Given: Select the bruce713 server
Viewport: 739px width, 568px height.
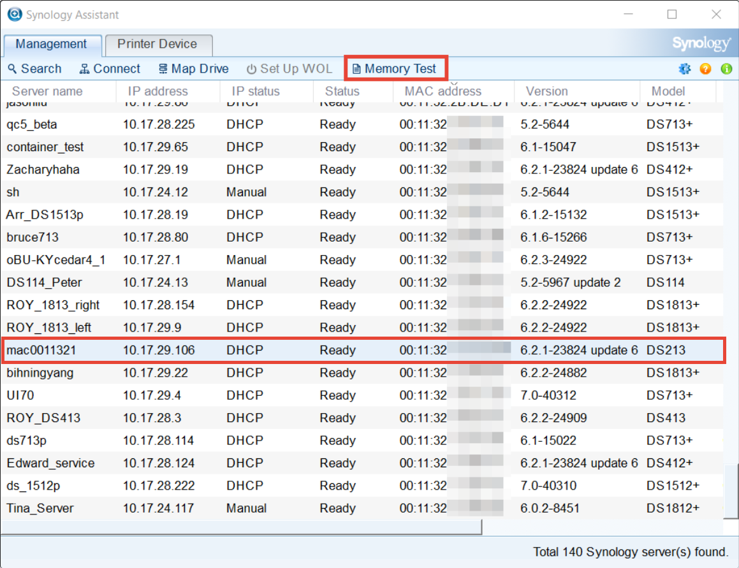Looking at the screenshot, I should pyautogui.click(x=362, y=237).
